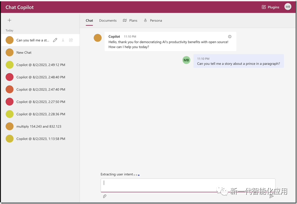Click the red avatar of the 2:27:50 PM chat
Screen dimensions: 297x204
(x=10, y=102)
